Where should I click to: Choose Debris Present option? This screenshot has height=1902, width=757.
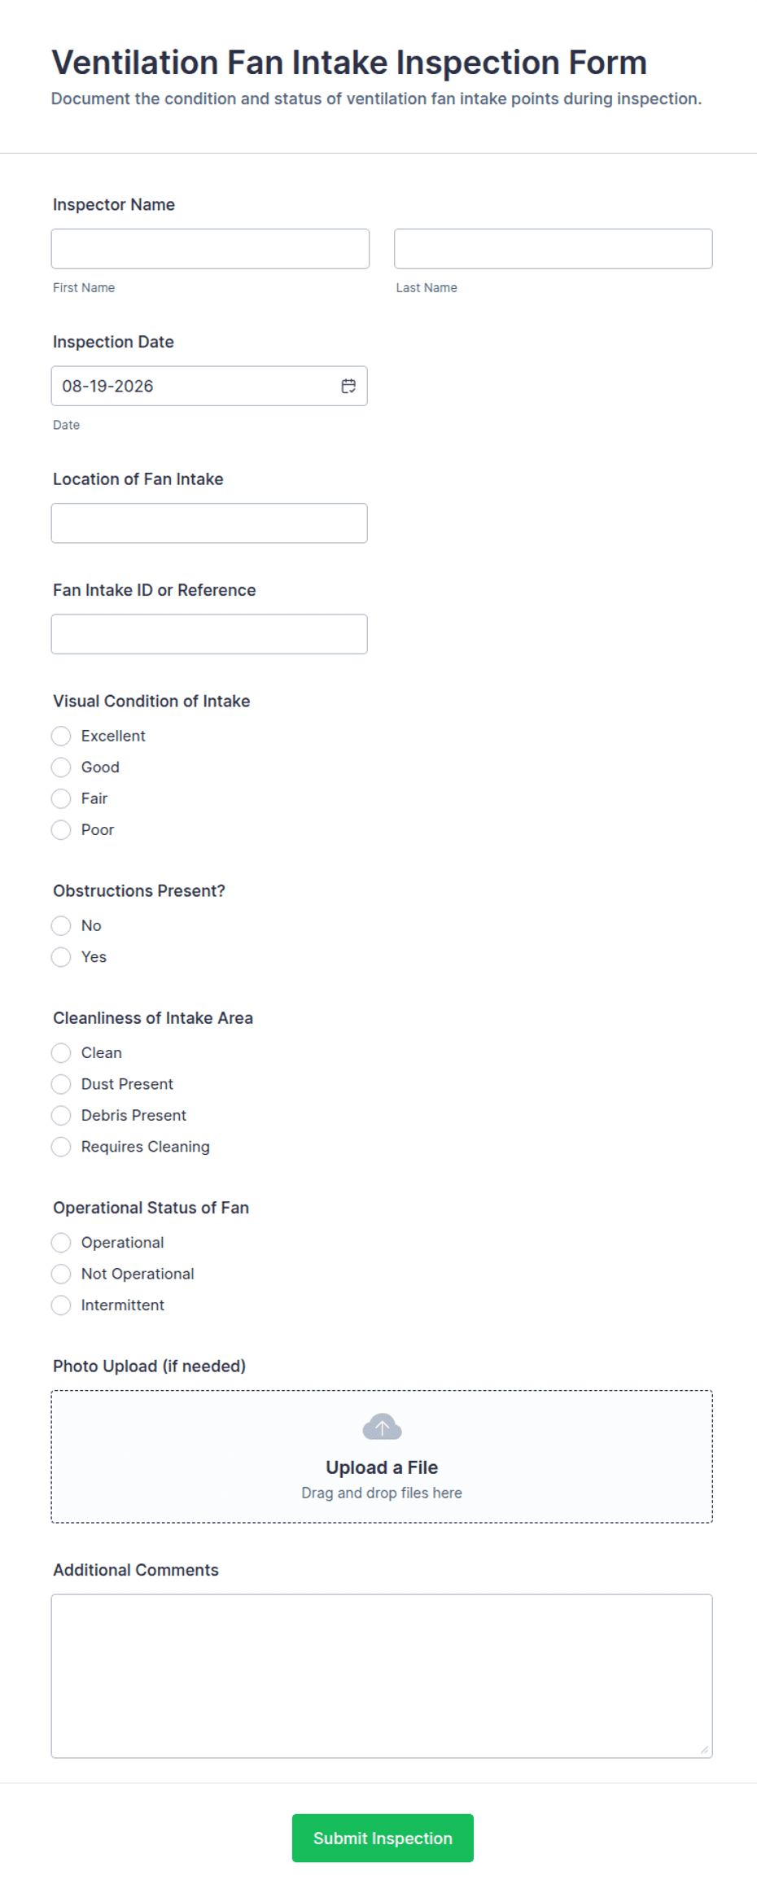pyautogui.click(x=61, y=1115)
